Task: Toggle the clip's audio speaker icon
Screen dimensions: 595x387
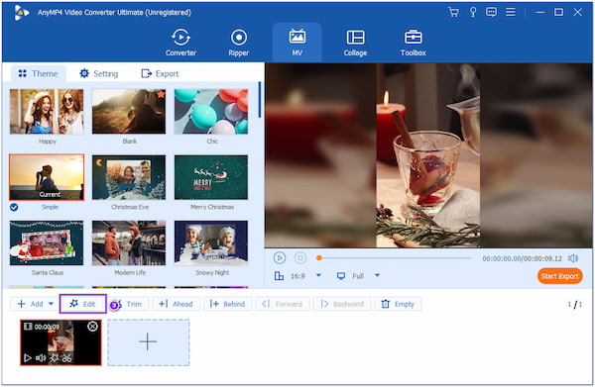Action: tap(41, 358)
